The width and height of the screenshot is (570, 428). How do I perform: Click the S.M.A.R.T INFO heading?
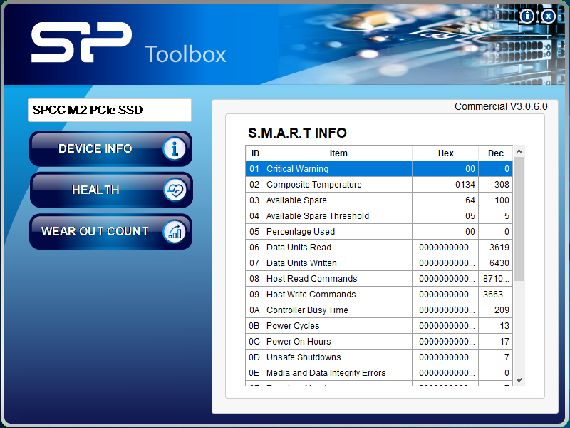point(297,133)
